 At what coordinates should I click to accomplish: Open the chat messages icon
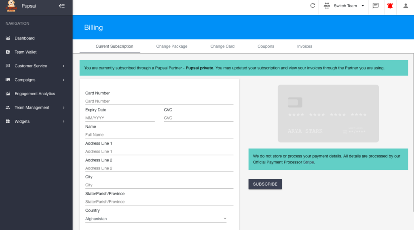(376, 6)
